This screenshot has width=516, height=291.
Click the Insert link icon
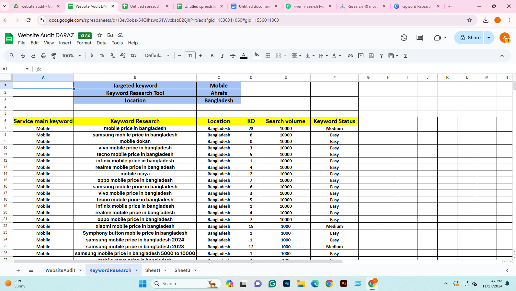350,56
